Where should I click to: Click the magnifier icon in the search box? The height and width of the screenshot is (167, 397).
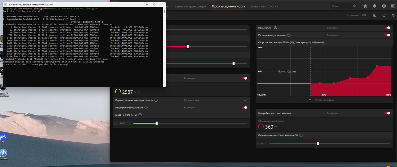click(355, 6)
